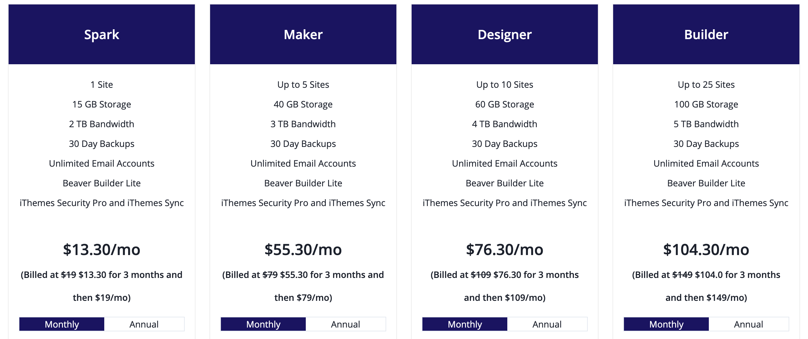This screenshot has width=808, height=339.
Task: Switch Spark plan to Annual billing
Action: 144,324
